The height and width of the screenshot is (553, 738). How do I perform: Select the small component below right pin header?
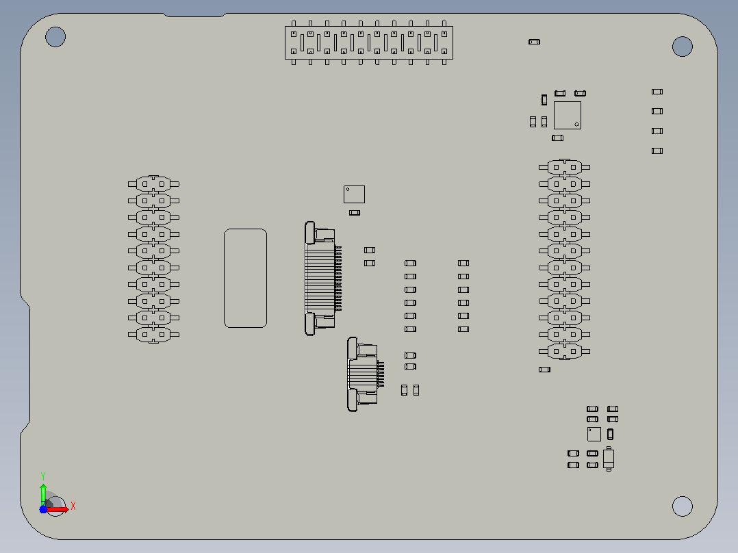[544, 370]
